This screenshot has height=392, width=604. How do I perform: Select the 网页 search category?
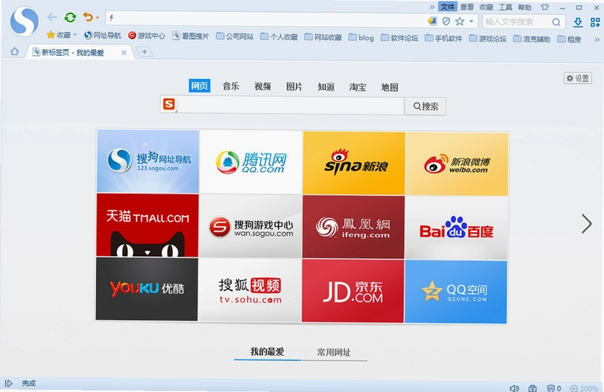click(199, 85)
